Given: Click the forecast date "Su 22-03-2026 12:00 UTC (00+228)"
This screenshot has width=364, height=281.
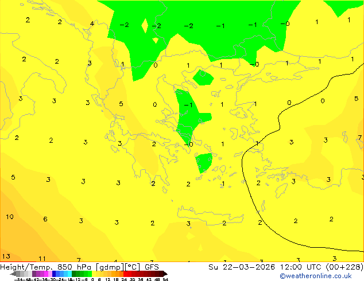Looking at the screenshot, I should pos(286,267).
